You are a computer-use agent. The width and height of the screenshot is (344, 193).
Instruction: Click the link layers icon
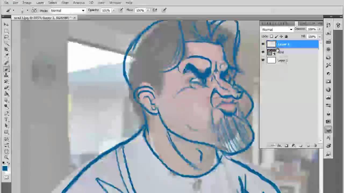point(273,146)
